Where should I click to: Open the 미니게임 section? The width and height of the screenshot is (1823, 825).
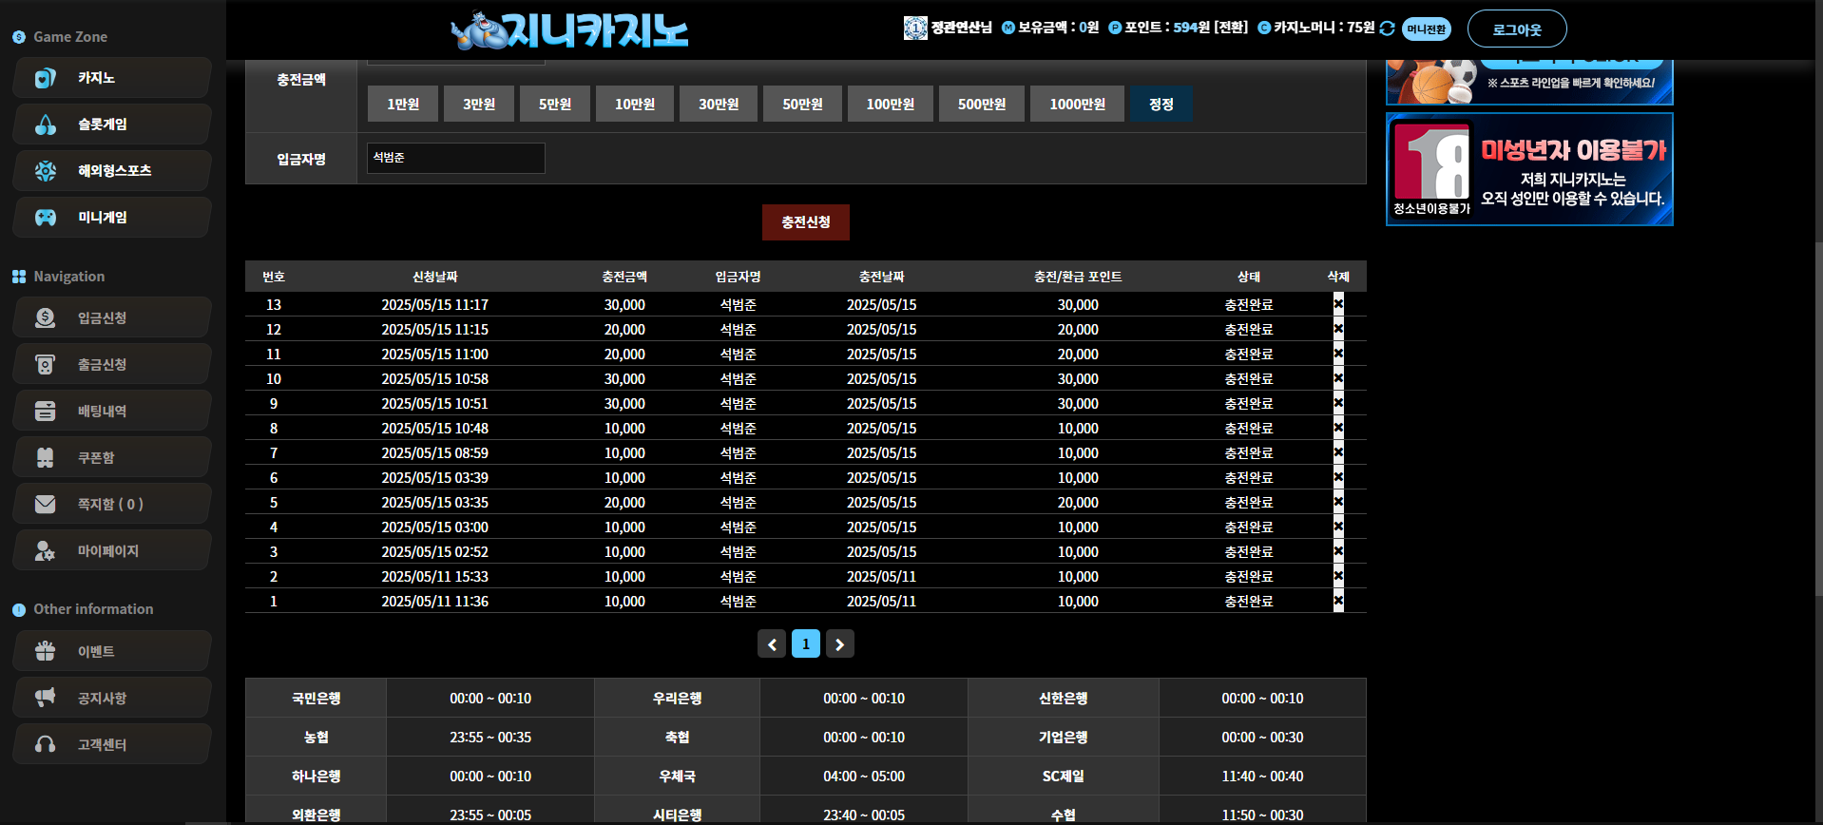click(111, 218)
